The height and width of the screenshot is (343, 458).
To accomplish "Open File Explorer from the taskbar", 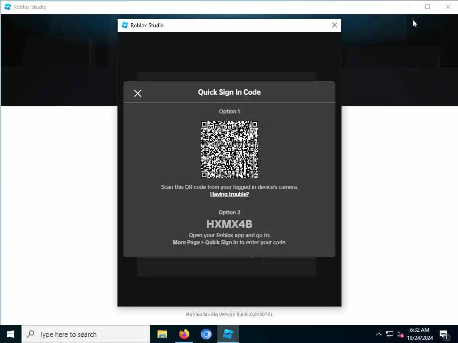I will tap(162, 334).
